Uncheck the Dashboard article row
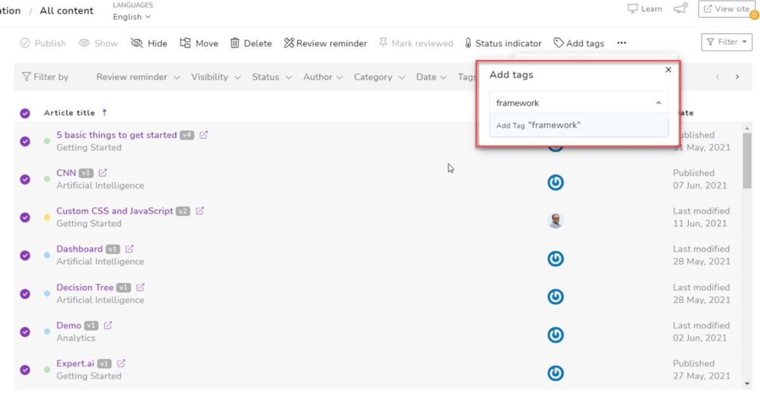Viewport: 760px width, 397px height. 25,255
